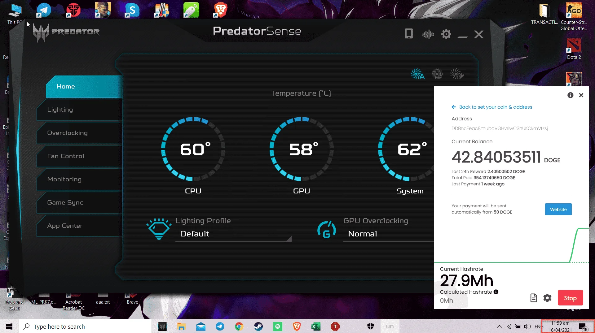Switch to the Game Sync tab

point(80,202)
